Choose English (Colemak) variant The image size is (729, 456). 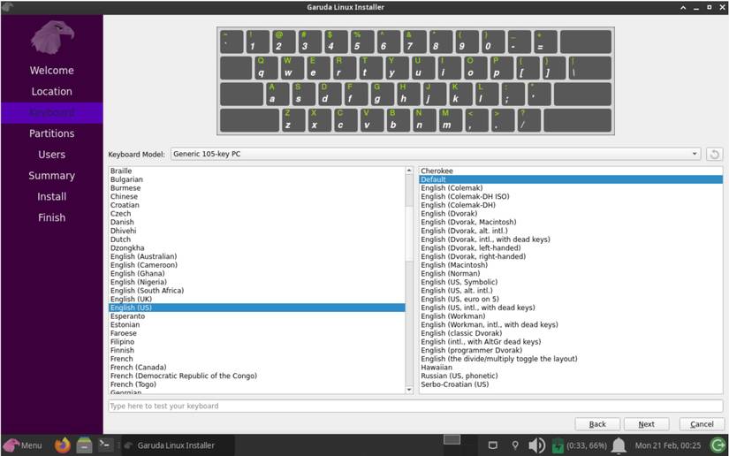tap(571, 188)
